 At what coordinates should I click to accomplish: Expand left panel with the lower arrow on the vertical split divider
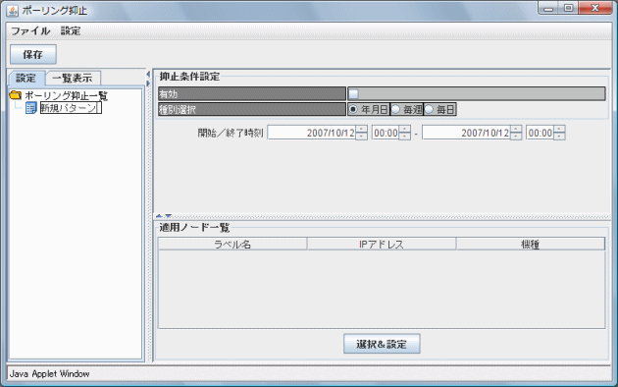[x=148, y=83]
